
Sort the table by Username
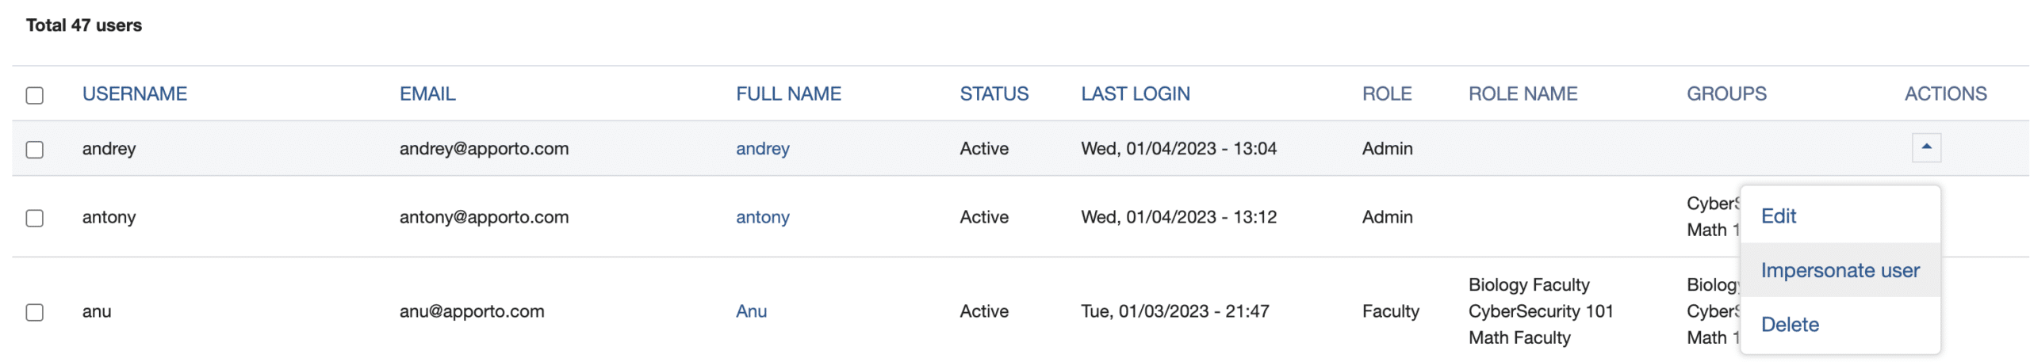[x=135, y=94]
